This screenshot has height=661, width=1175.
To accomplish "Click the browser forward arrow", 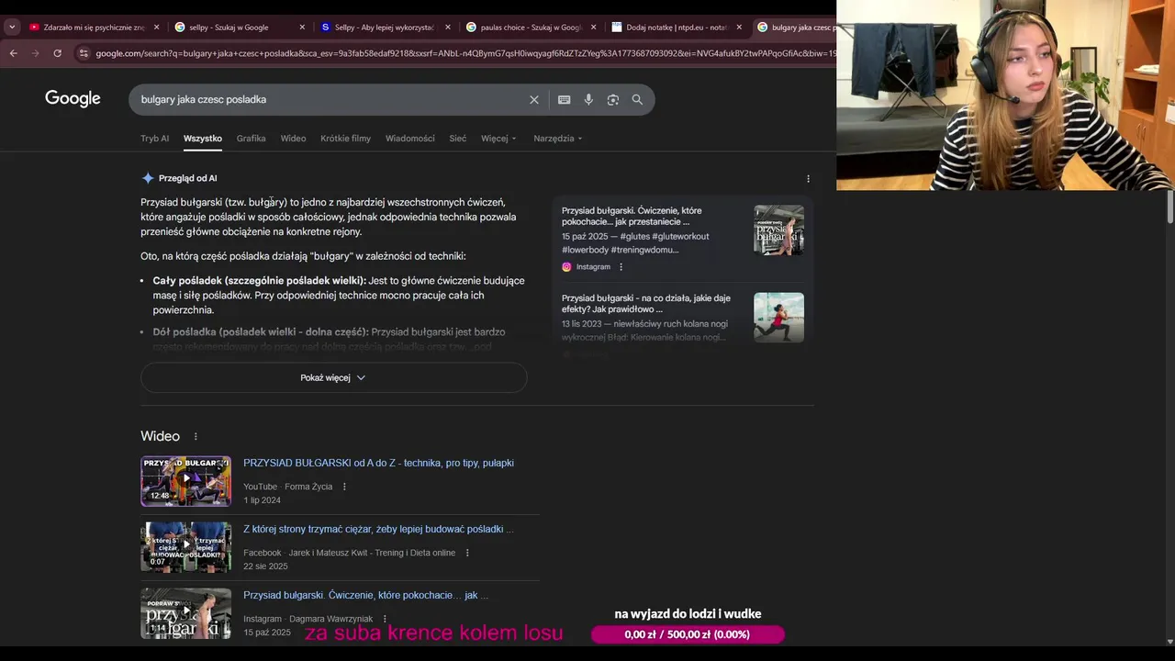I will 36,53.
